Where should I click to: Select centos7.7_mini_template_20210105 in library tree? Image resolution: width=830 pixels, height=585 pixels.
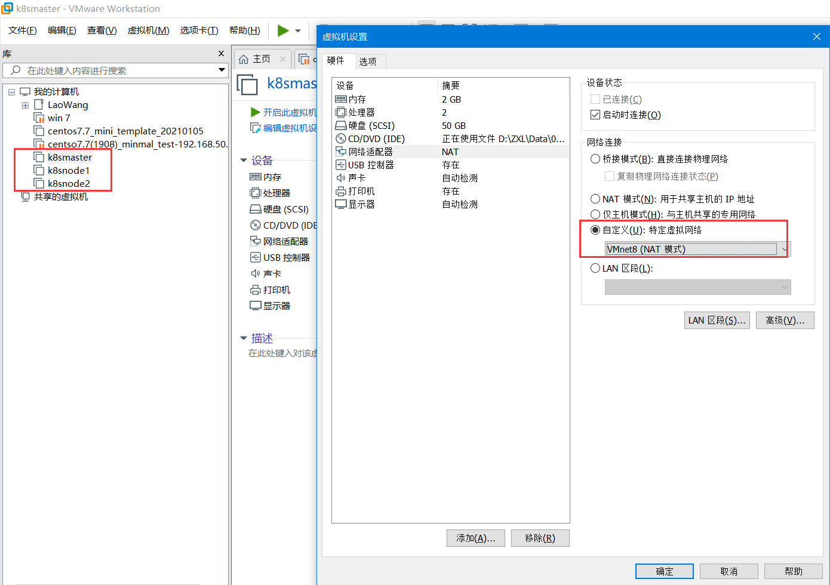[x=125, y=131]
